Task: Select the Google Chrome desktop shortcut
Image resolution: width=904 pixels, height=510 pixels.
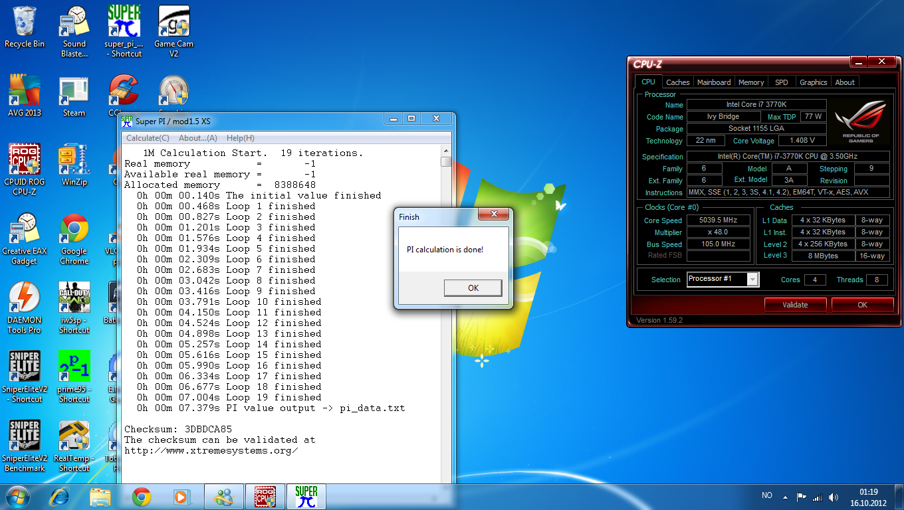Action: [74, 239]
